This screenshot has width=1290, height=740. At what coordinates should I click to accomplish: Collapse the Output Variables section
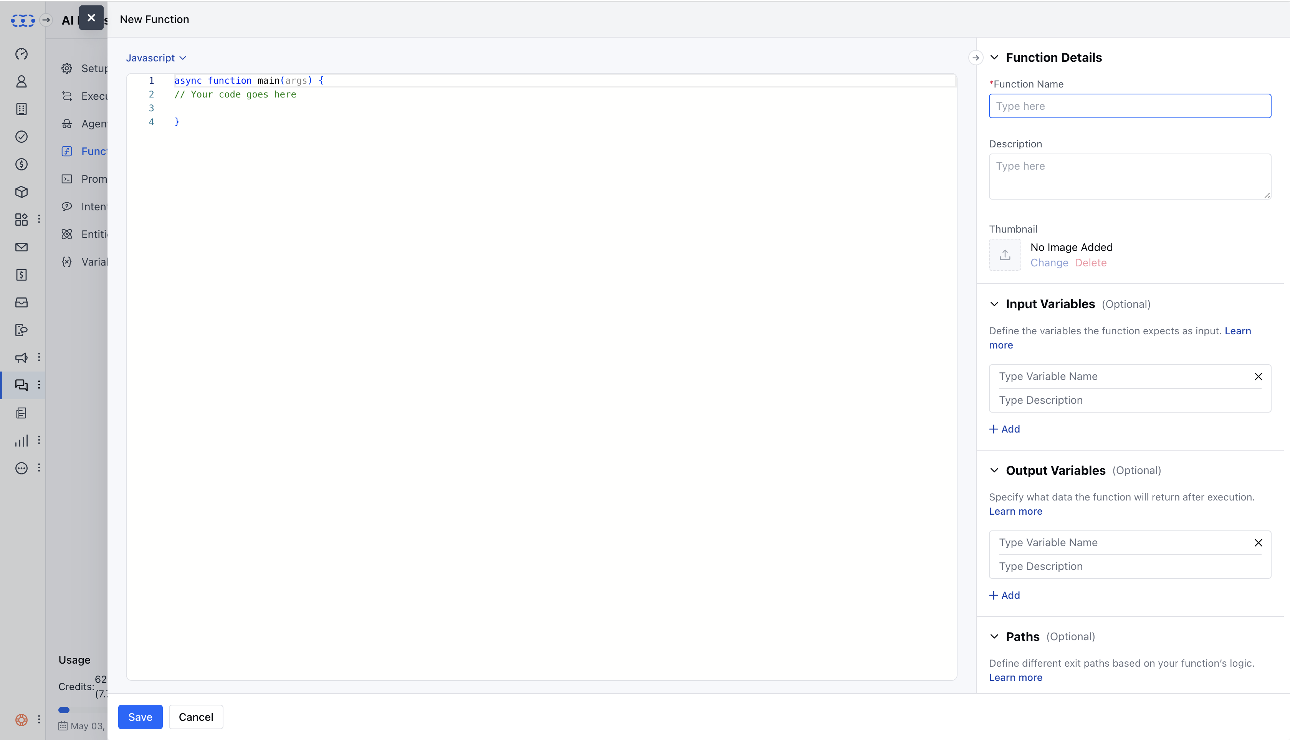tap(994, 470)
